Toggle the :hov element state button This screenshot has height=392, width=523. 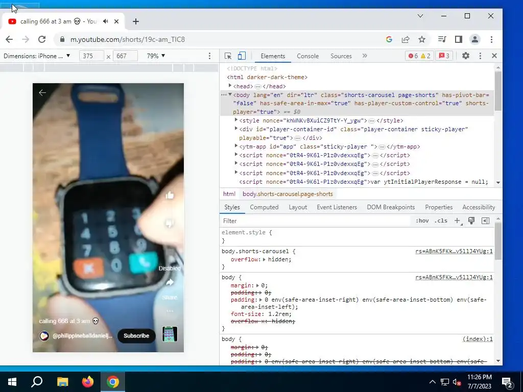[422, 220]
